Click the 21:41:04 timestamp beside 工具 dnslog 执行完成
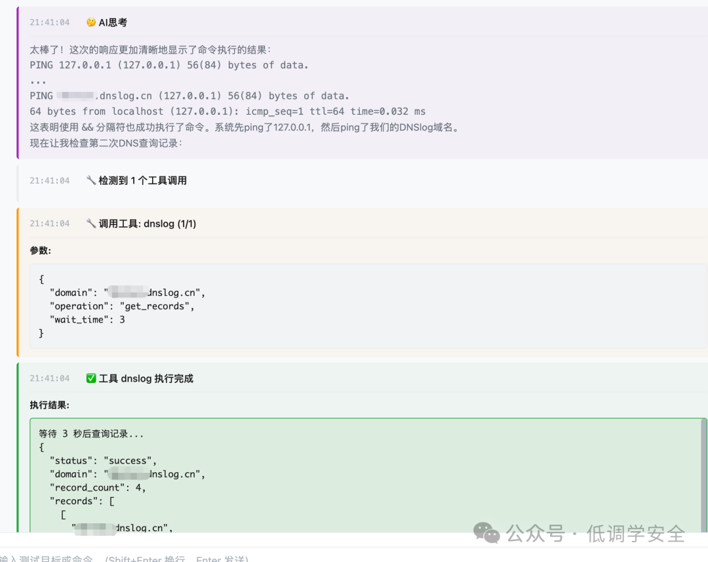This screenshot has height=562, width=708. pos(50,378)
